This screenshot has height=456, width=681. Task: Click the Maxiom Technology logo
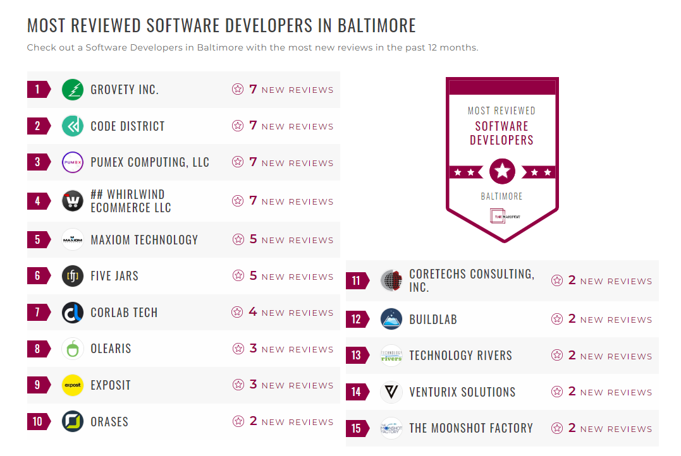pos(72,239)
